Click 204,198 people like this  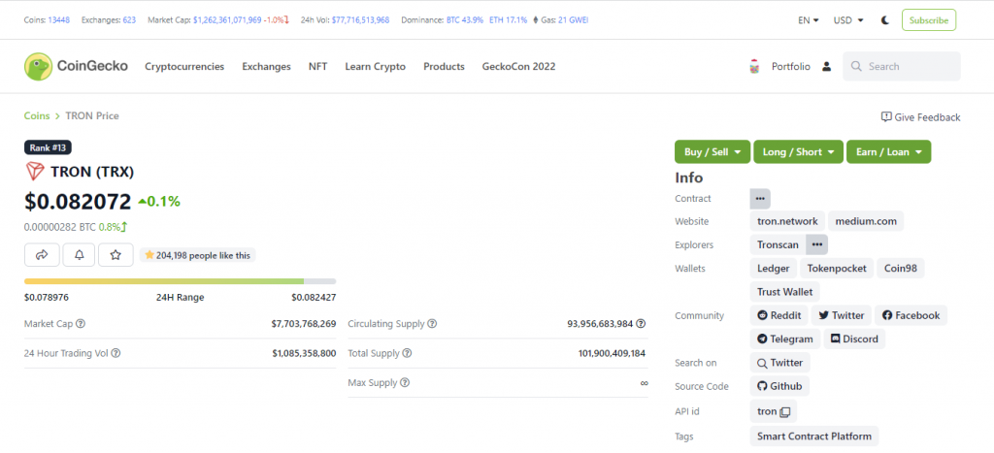click(x=198, y=255)
